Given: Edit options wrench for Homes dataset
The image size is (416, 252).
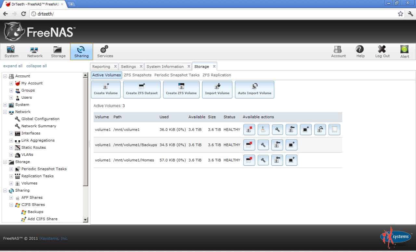Looking at the screenshot, I should coord(263,160).
